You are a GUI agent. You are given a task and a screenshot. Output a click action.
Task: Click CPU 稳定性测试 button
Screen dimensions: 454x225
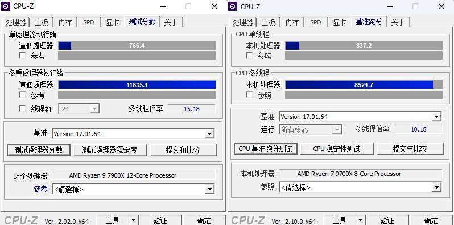click(x=337, y=149)
